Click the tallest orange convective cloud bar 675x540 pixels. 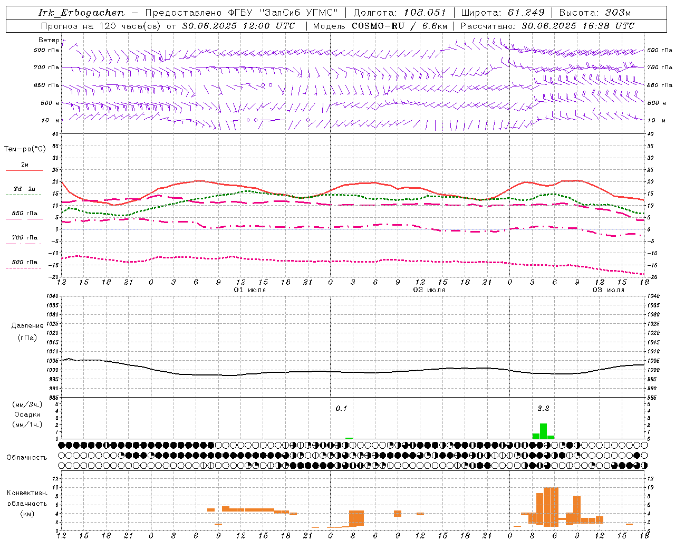tap(551, 507)
